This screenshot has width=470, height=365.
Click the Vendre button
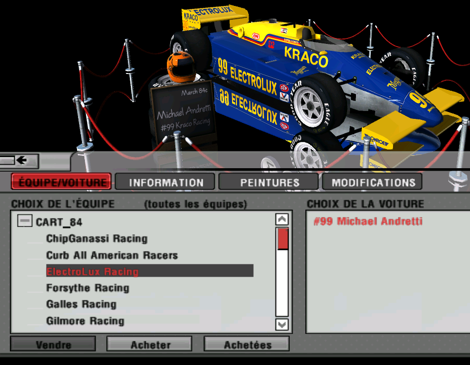coord(53,344)
